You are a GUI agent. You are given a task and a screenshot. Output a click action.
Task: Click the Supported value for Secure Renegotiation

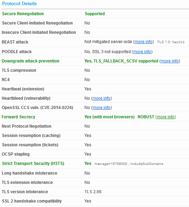pos(95,14)
